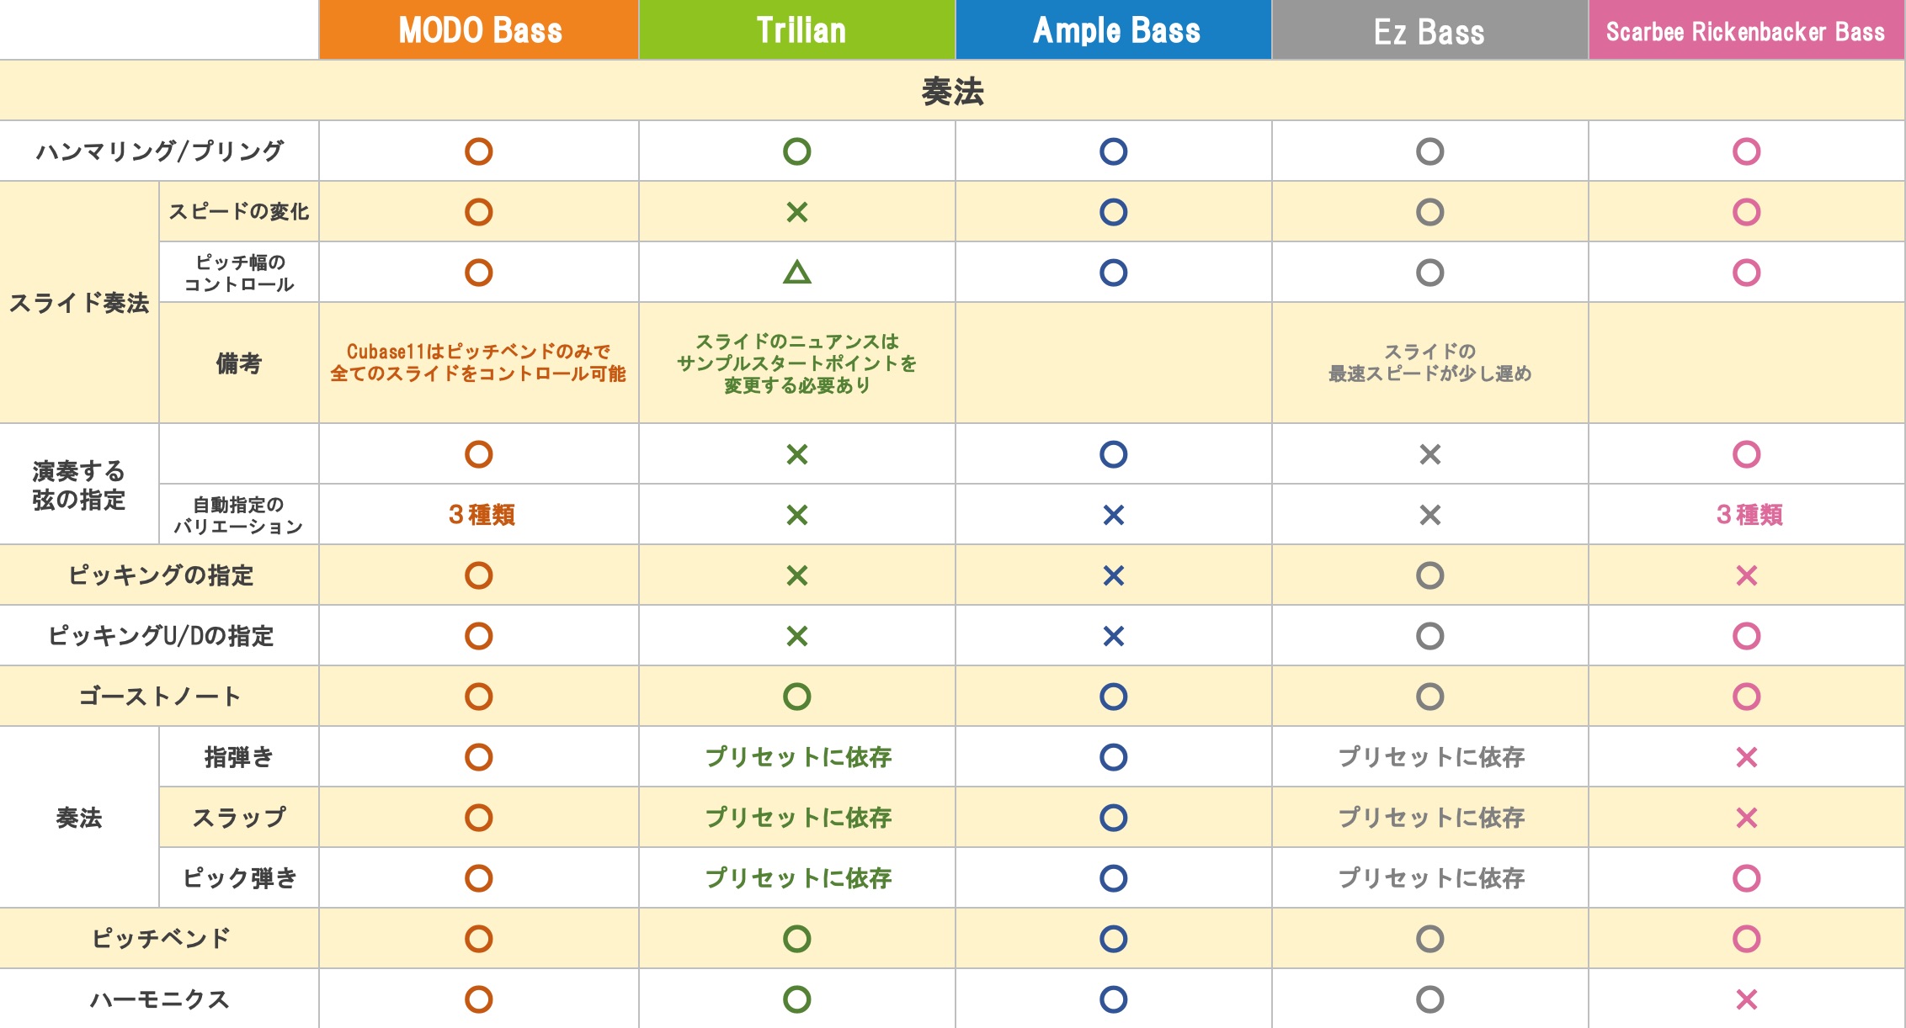
Task: Click Trilian green circle in ピッチベンド row
Action: pos(797,939)
